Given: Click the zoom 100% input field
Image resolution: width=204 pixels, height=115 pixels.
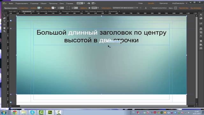Looking at the screenshot, I should (x=80, y=3).
